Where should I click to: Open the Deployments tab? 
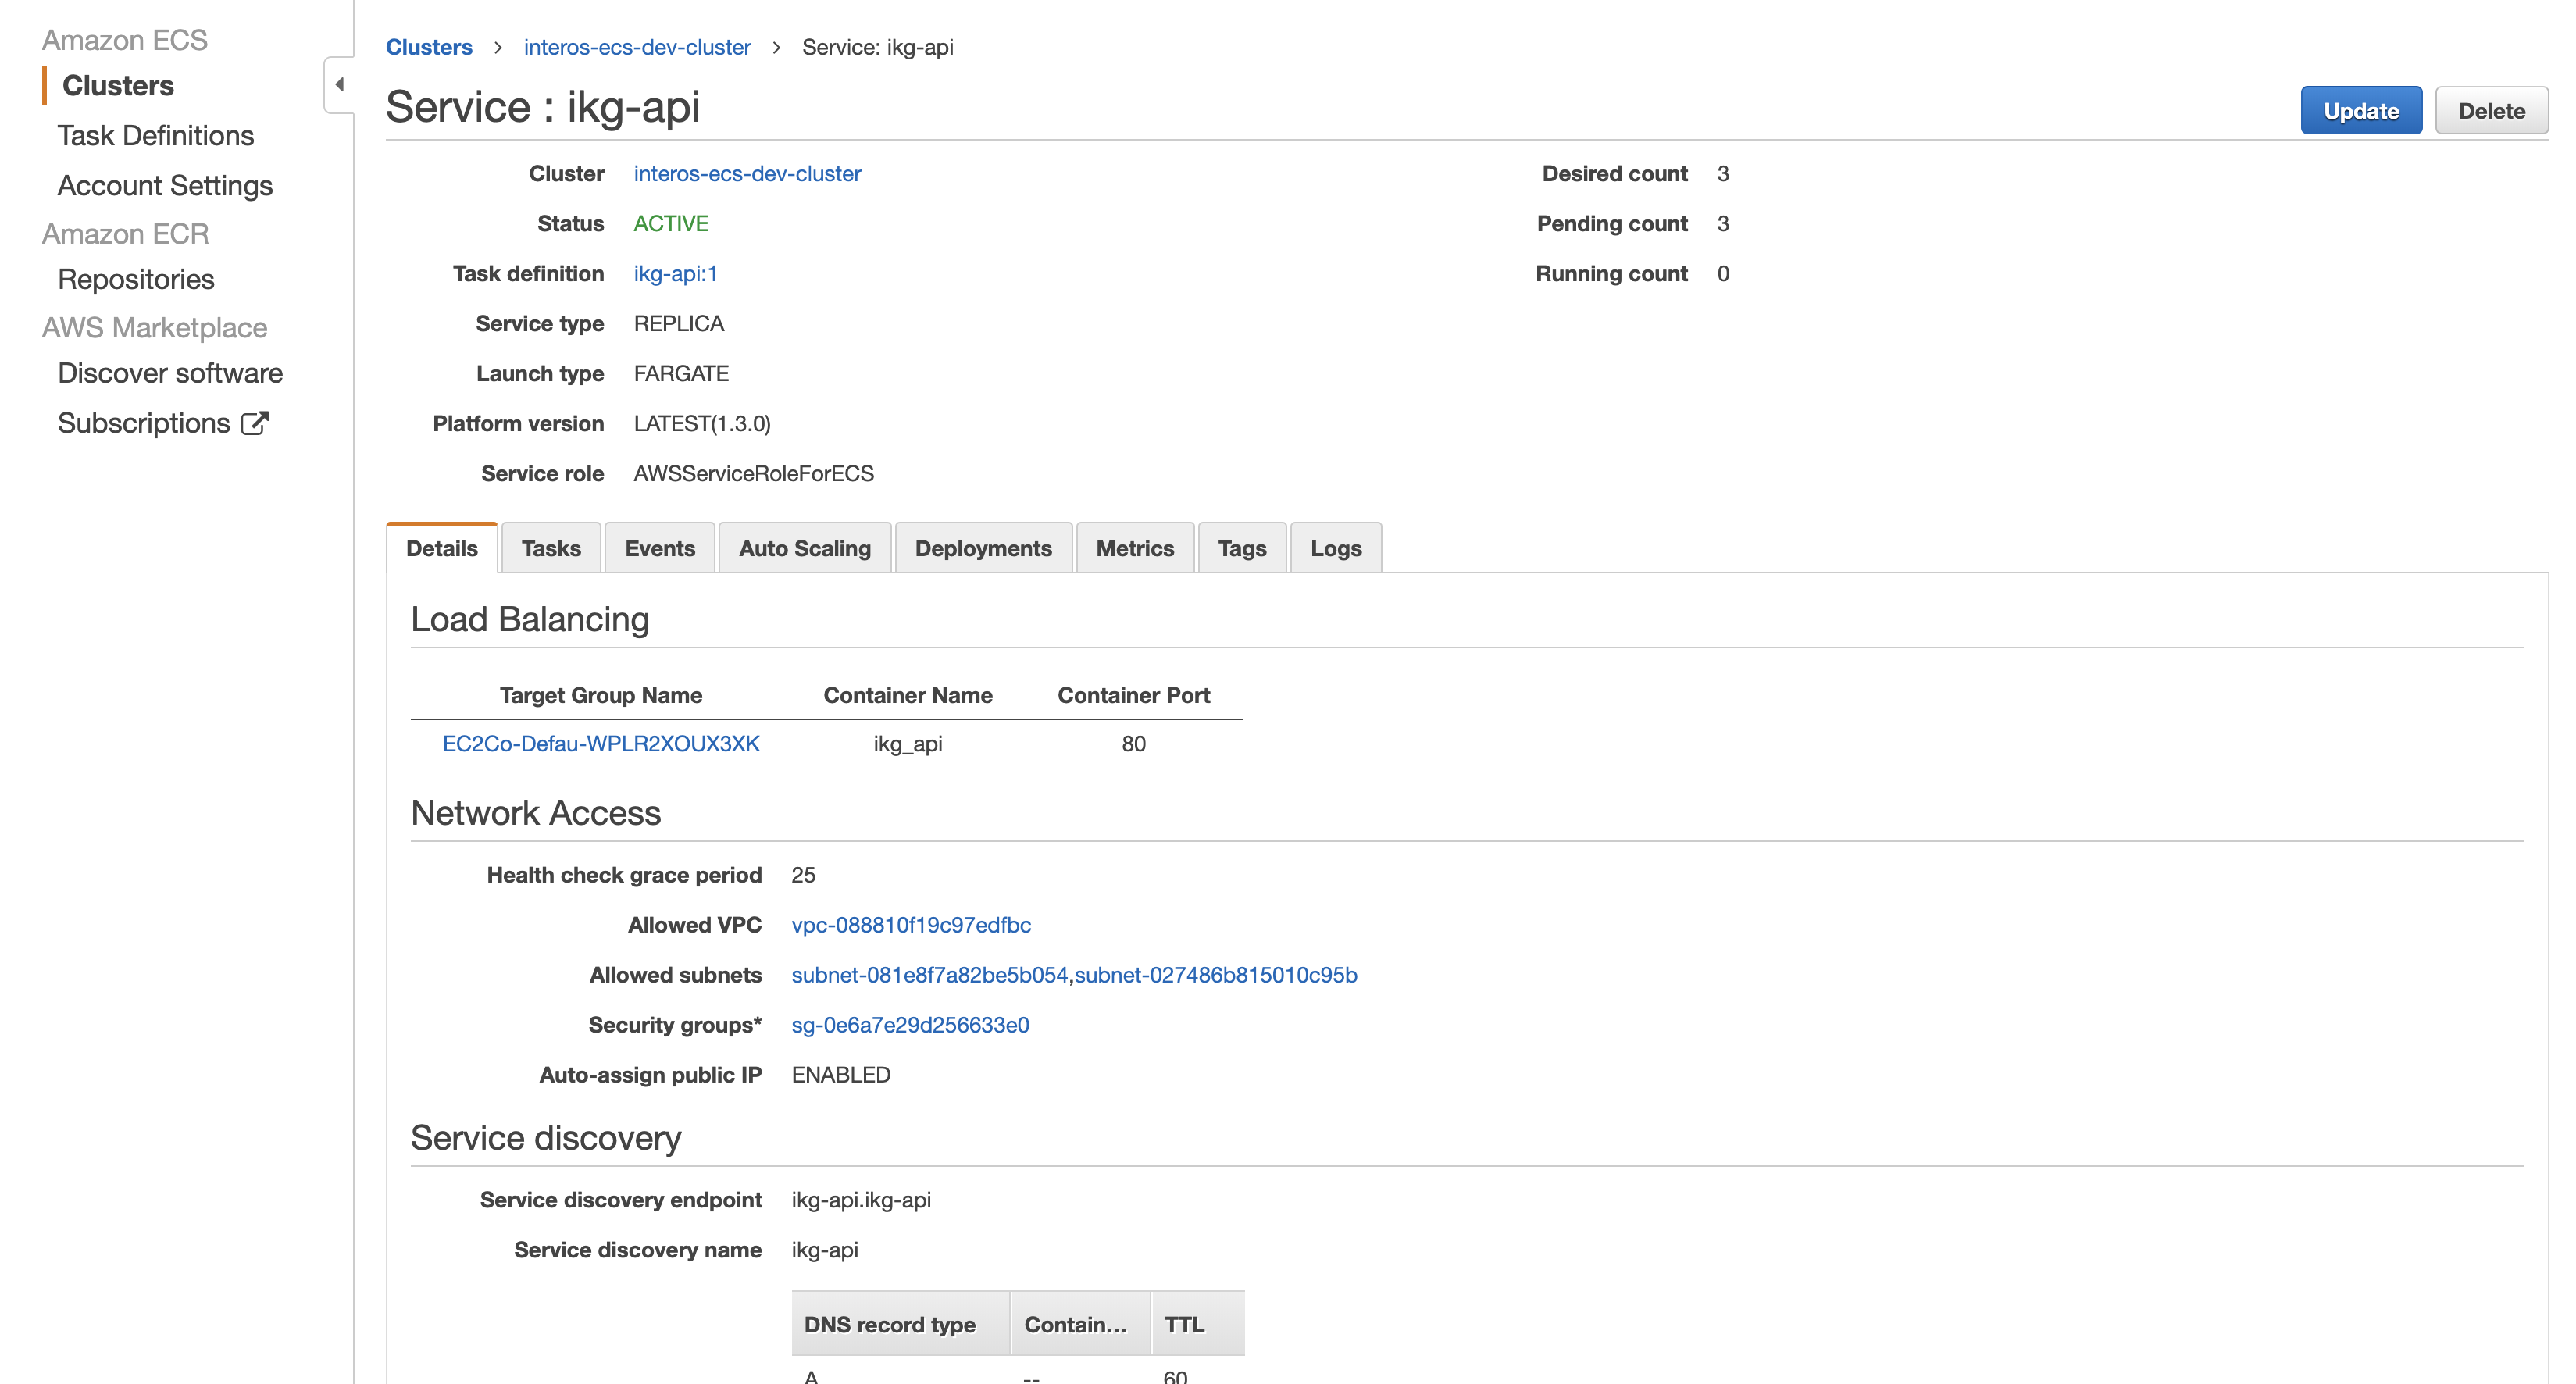pyautogui.click(x=983, y=548)
